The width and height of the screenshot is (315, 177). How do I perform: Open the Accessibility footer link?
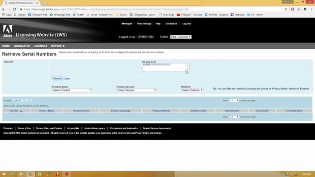(73, 128)
